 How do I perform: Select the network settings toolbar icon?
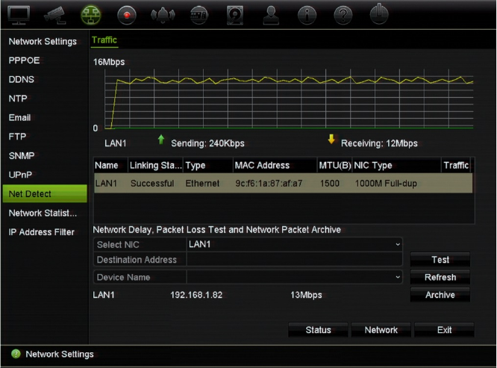coord(91,15)
